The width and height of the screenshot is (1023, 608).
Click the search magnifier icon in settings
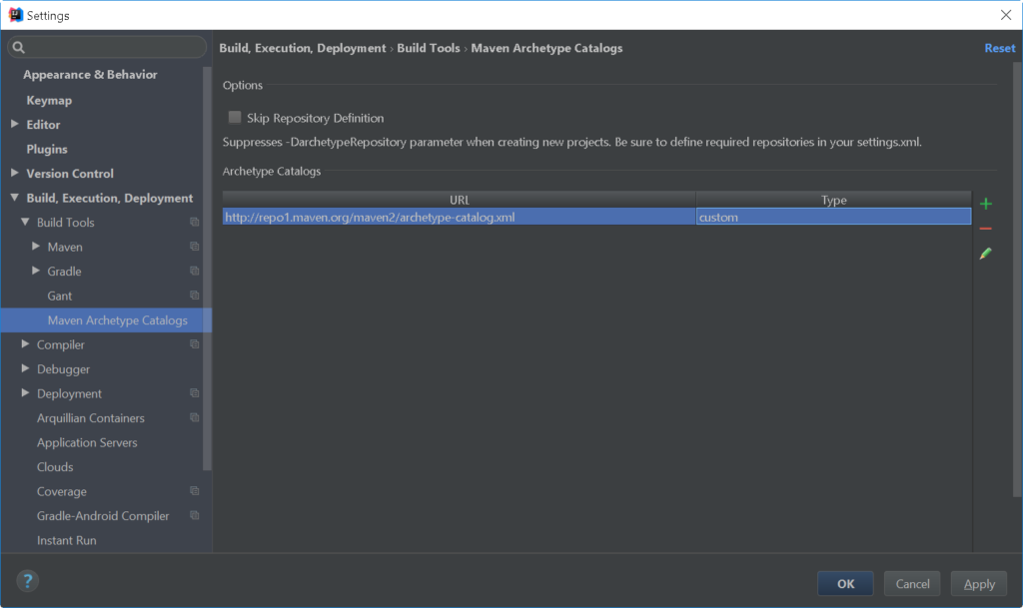coord(18,47)
